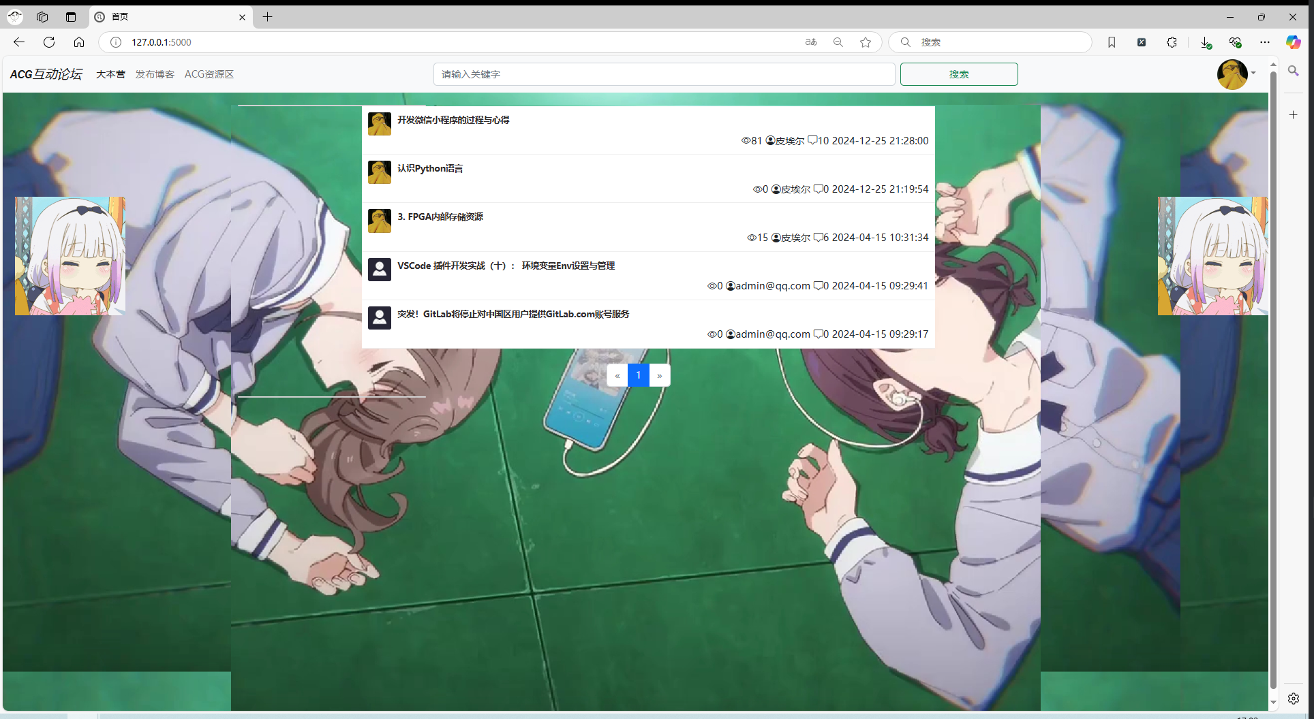Focus the browser 搜索 box

pos(990,42)
